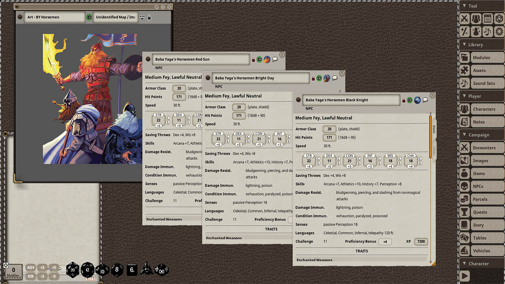505x284 pixels.
Task: Select the Unidentified Map image tab
Action: pos(115,17)
